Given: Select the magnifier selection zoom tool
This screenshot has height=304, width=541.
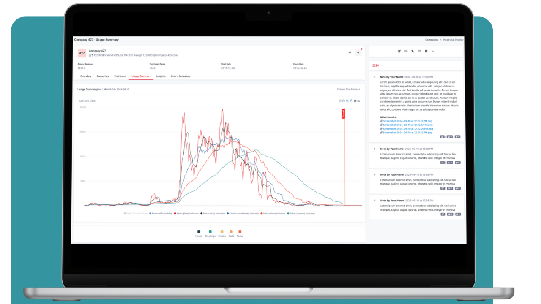Looking at the screenshot, I should coord(347,101).
